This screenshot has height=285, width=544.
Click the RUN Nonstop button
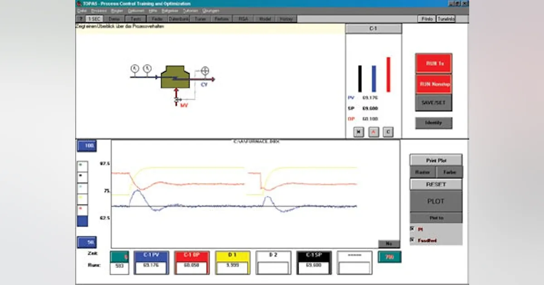tap(434, 84)
